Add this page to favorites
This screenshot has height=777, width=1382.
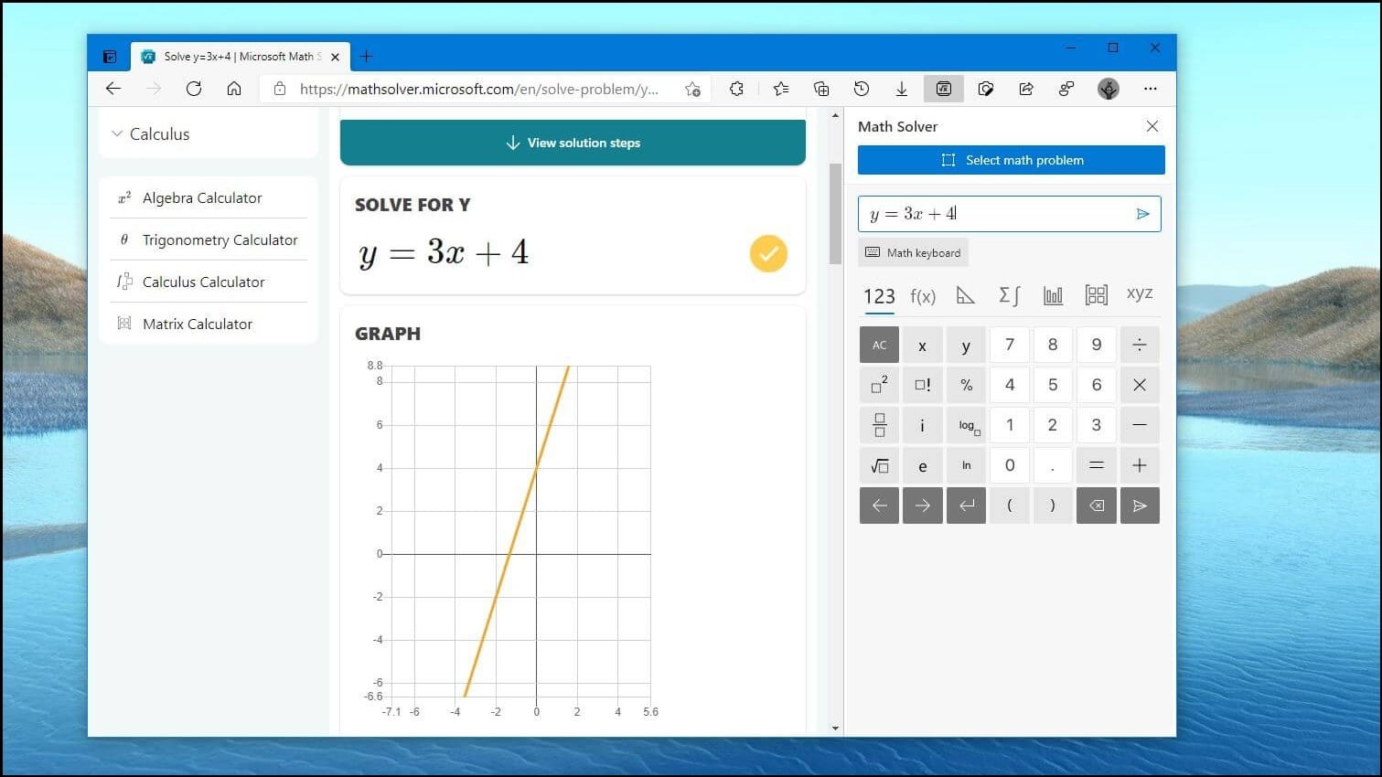(692, 89)
